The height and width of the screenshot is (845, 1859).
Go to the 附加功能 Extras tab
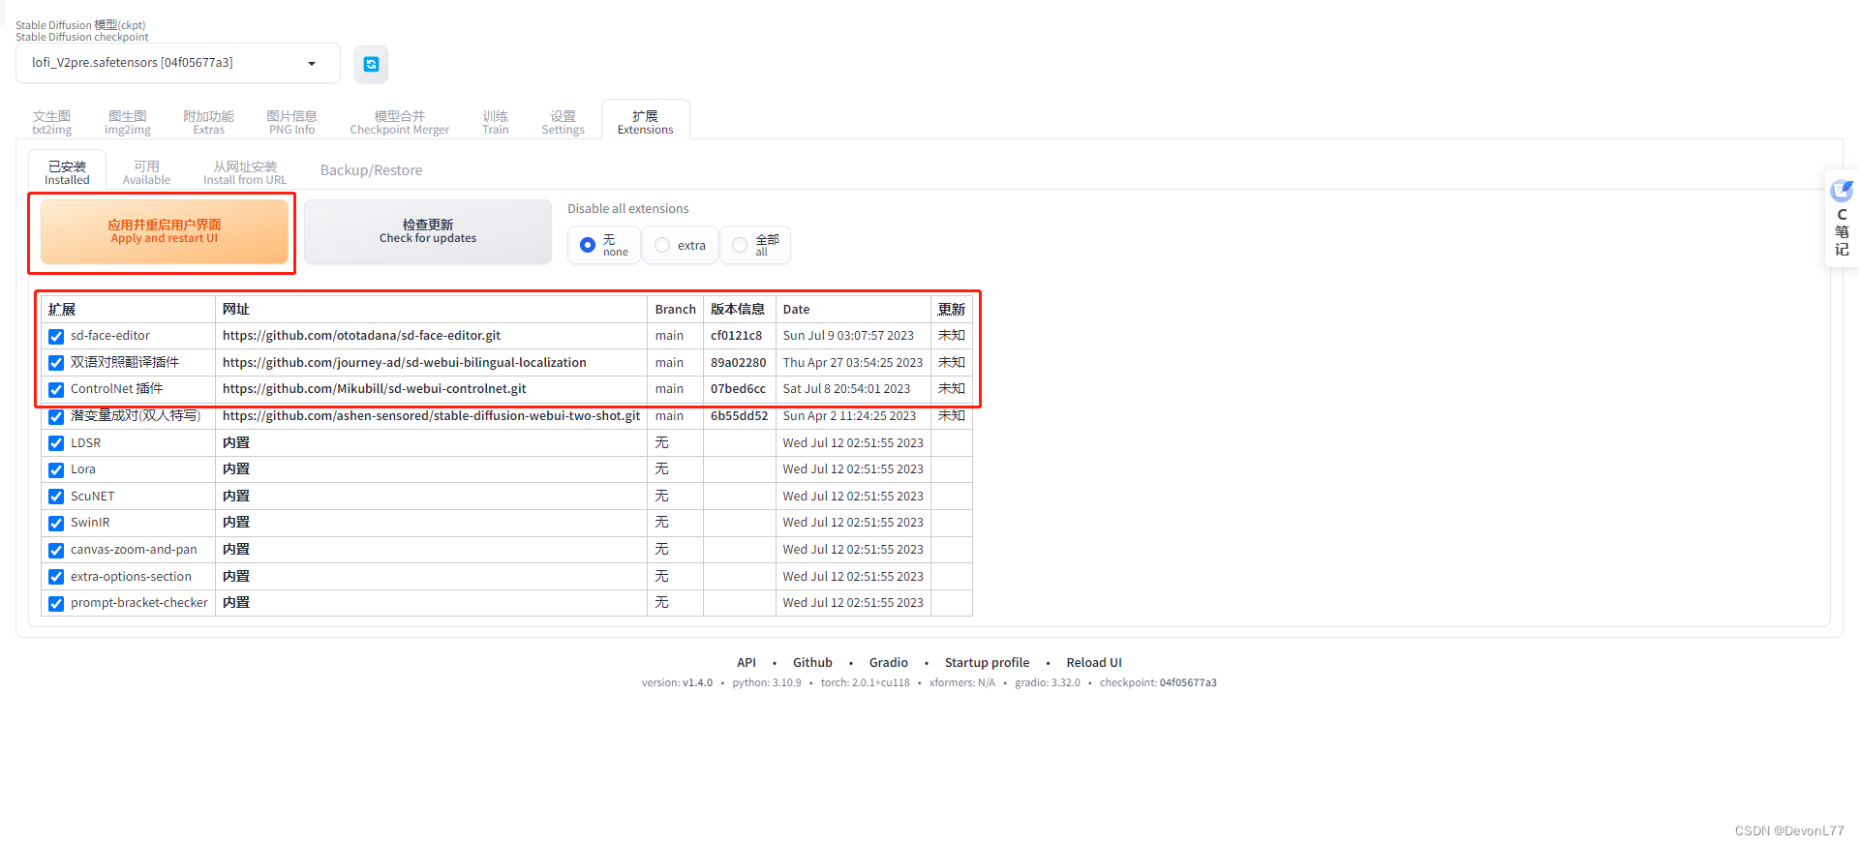click(x=208, y=122)
